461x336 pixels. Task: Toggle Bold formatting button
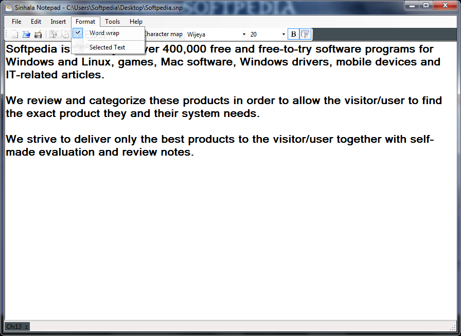click(x=293, y=34)
